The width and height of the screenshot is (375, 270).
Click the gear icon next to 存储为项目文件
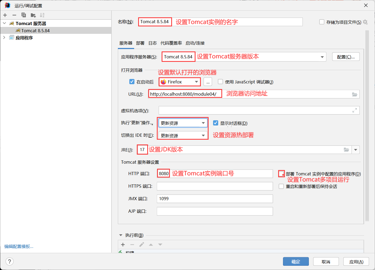click(x=365, y=22)
